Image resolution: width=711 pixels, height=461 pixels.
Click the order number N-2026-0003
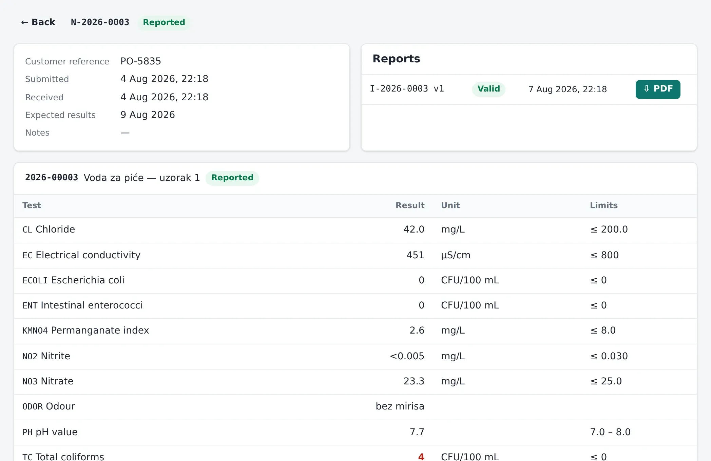[x=100, y=22]
